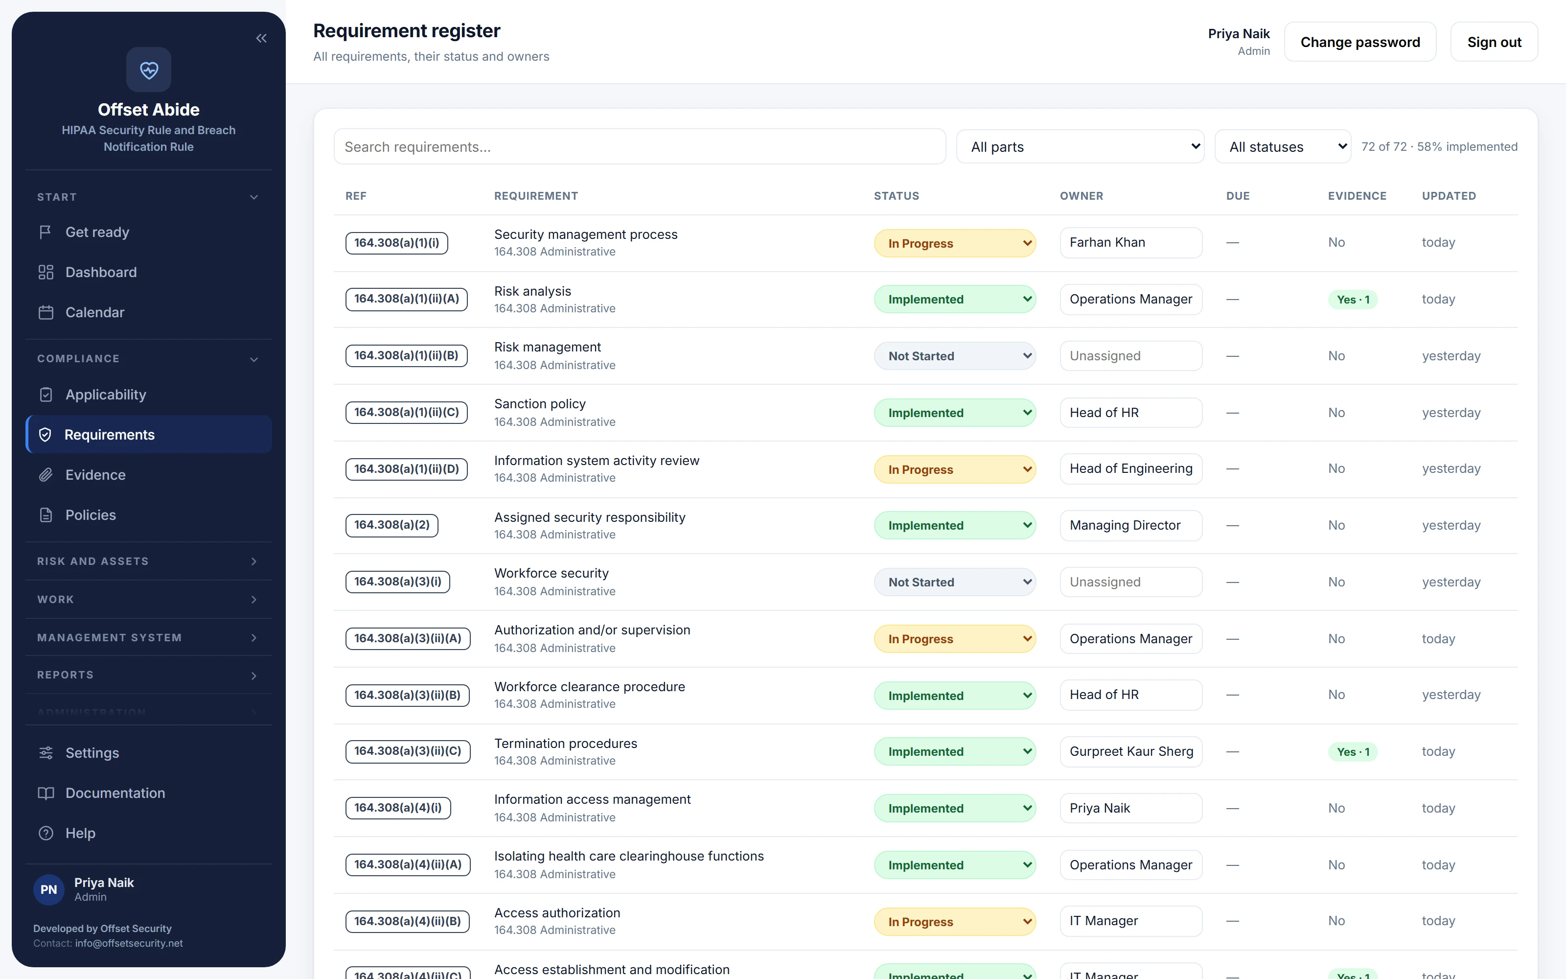
Task: Click the Yes · 1 evidence badge for Risk analysis
Action: [x=1353, y=299]
